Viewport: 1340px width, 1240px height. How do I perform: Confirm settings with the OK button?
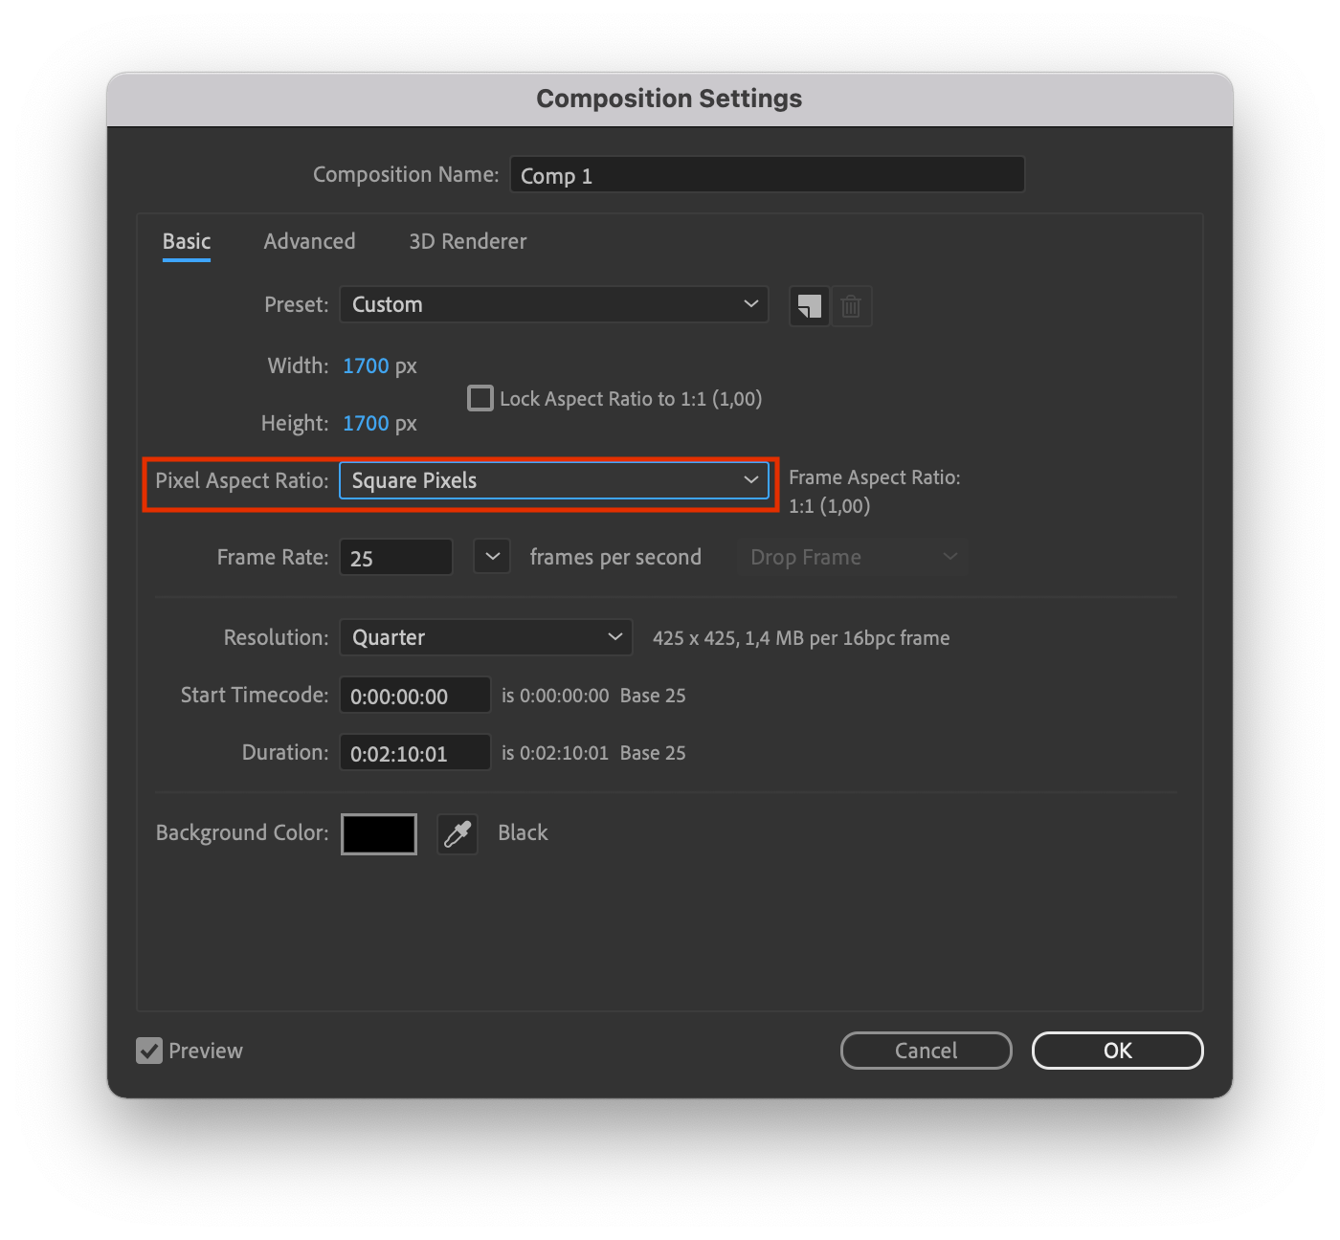tap(1117, 1051)
